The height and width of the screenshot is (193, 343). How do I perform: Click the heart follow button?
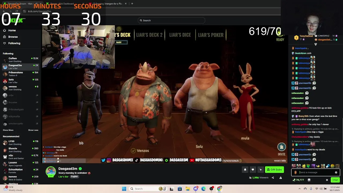pyautogui.click(x=253, y=169)
